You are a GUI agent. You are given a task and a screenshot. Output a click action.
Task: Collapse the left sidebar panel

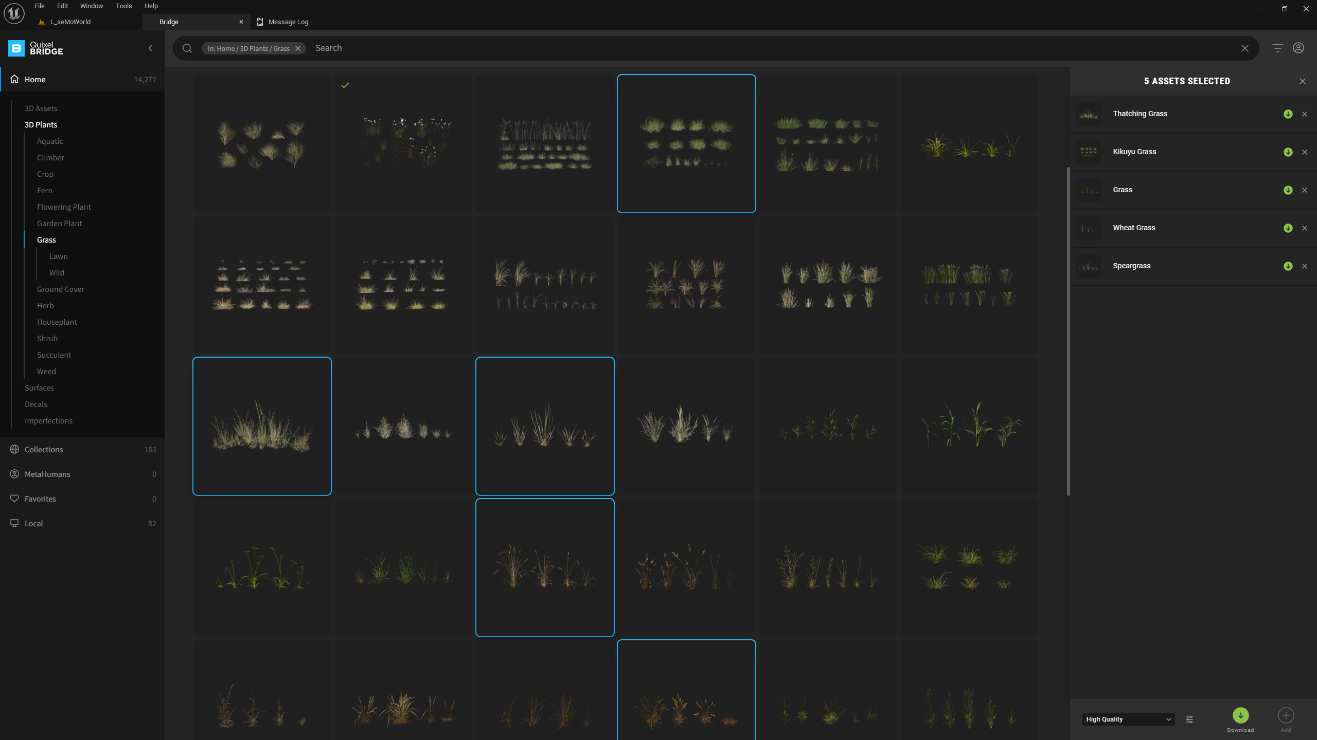(150, 48)
